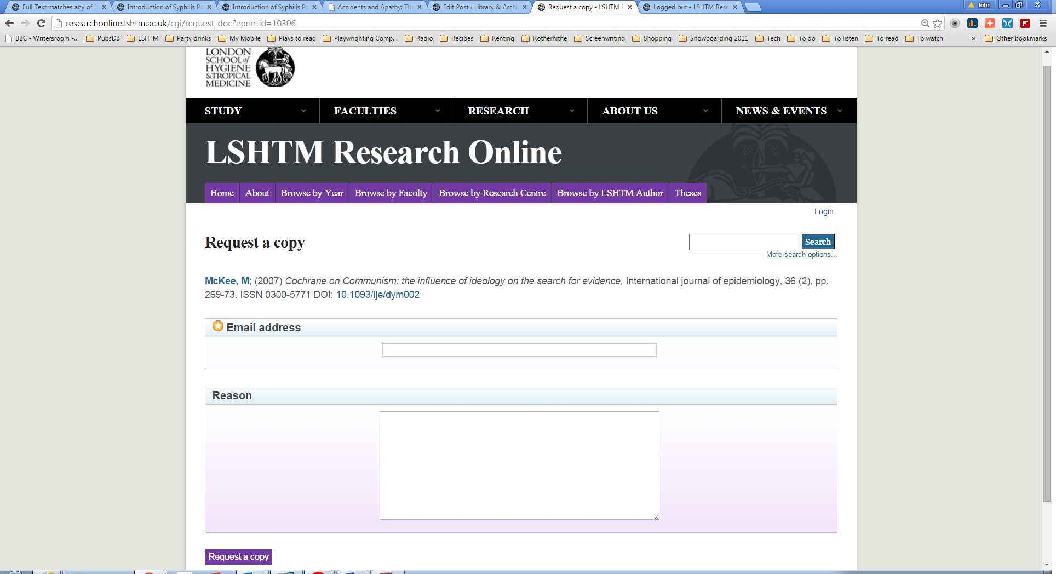
Task: Reload the page with the refresh icon
Action: coord(41,23)
